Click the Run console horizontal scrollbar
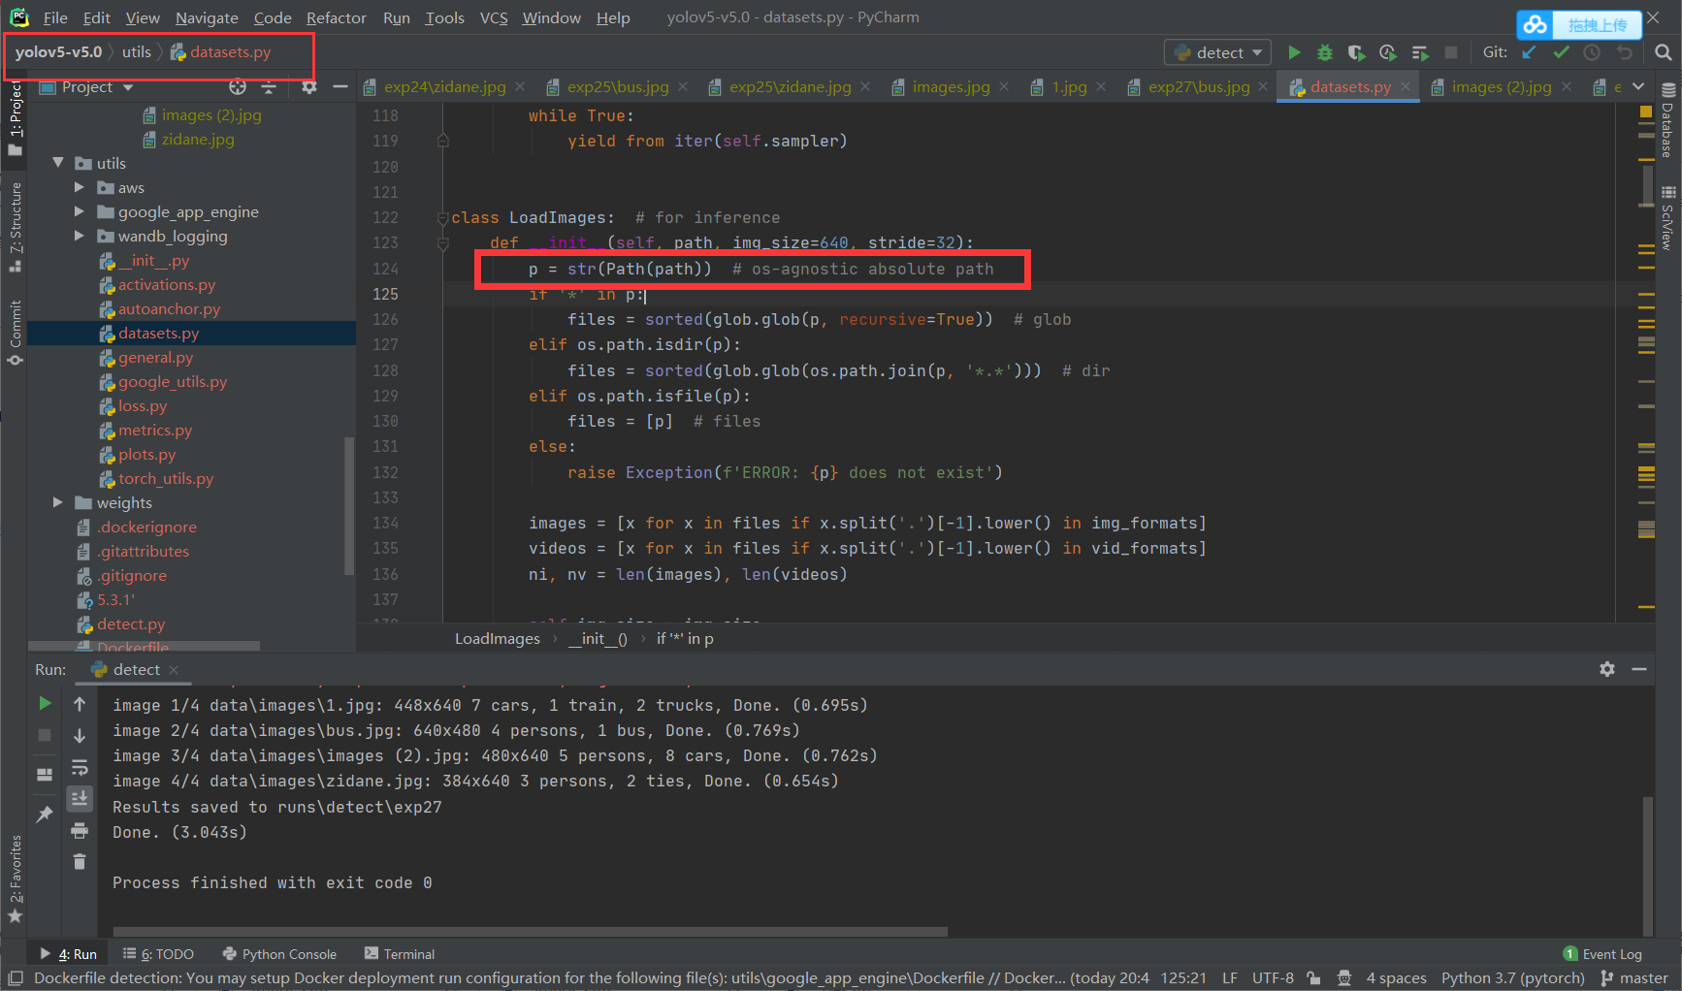 (530, 932)
